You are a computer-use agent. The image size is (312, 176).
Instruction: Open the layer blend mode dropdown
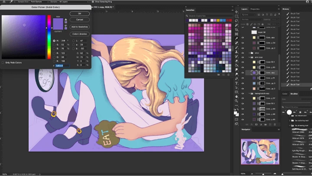pyautogui.click(x=252, y=20)
